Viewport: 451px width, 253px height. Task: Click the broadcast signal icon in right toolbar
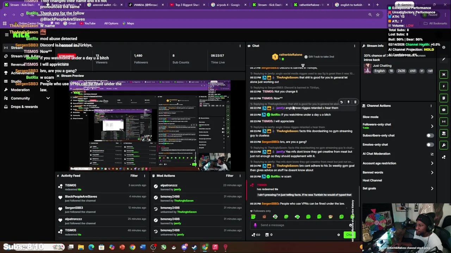point(444,122)
